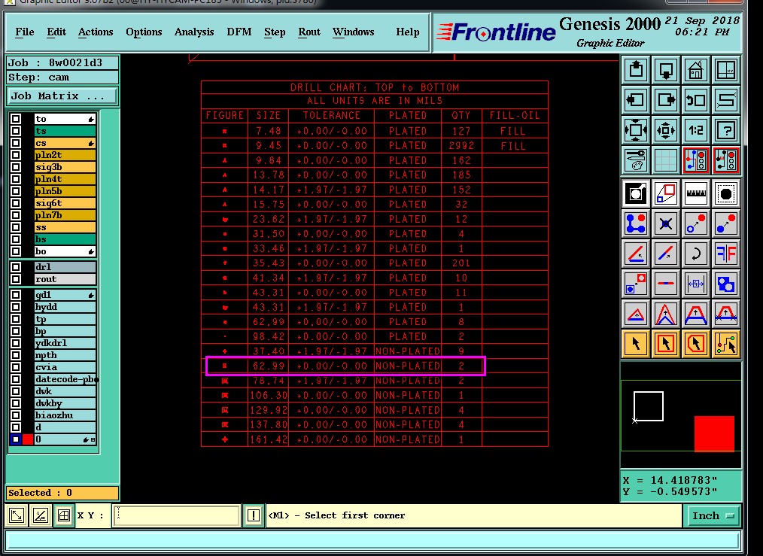Zoom in with inward arrows icon
Image resolution: width=763 pixels, height=556 pixels.
[x=636, y=130]
